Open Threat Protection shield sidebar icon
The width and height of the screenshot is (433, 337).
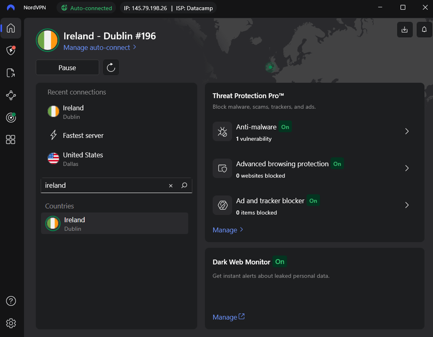pyautogui.click(x=11, y=51)
